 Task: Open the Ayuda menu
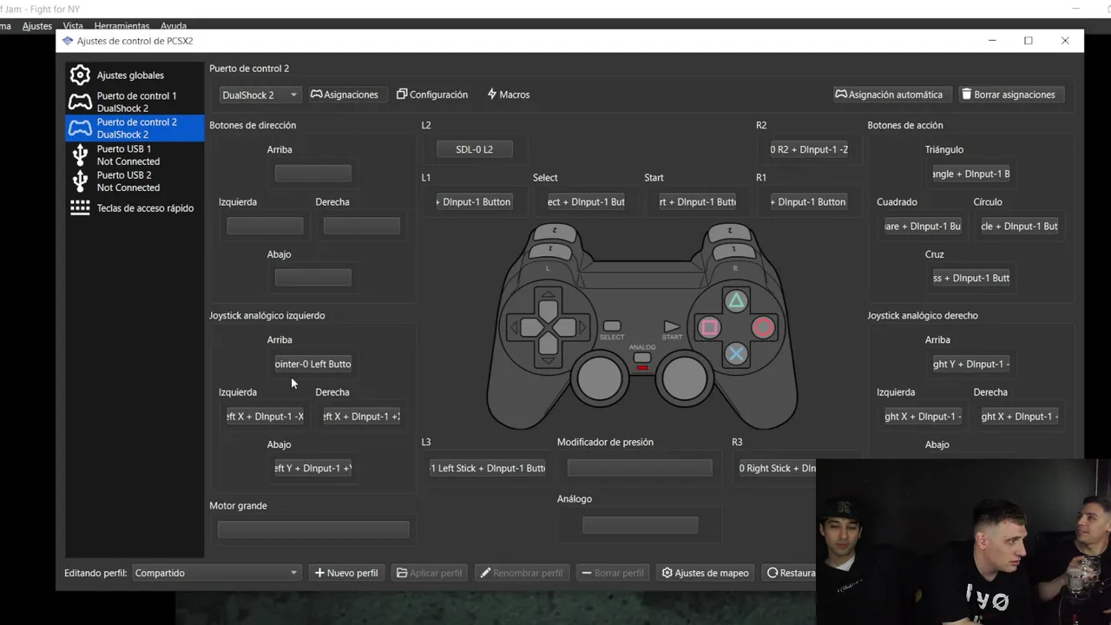[174, 26]
